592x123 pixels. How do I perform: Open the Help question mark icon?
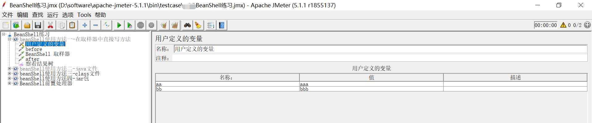pos(222,25)
